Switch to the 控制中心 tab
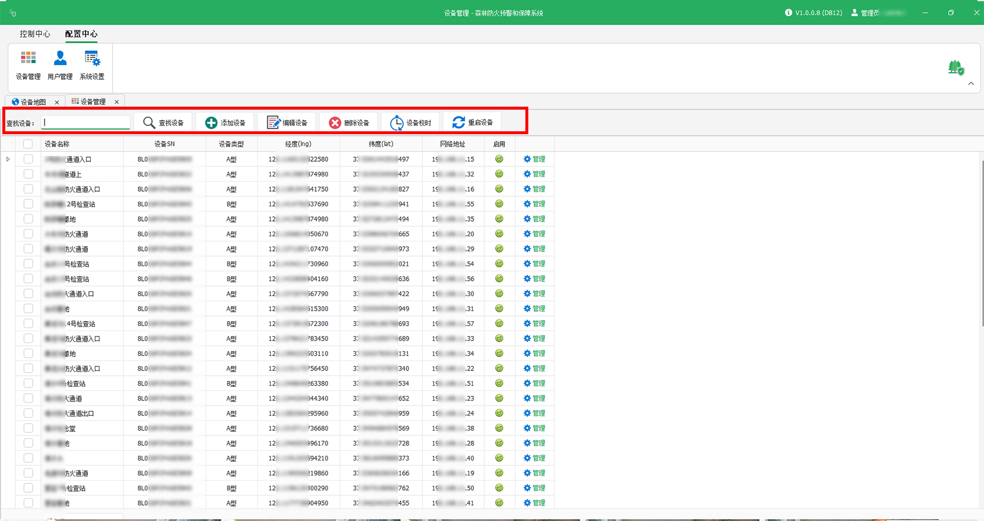The image size is (984, 521). coord(35,34)
